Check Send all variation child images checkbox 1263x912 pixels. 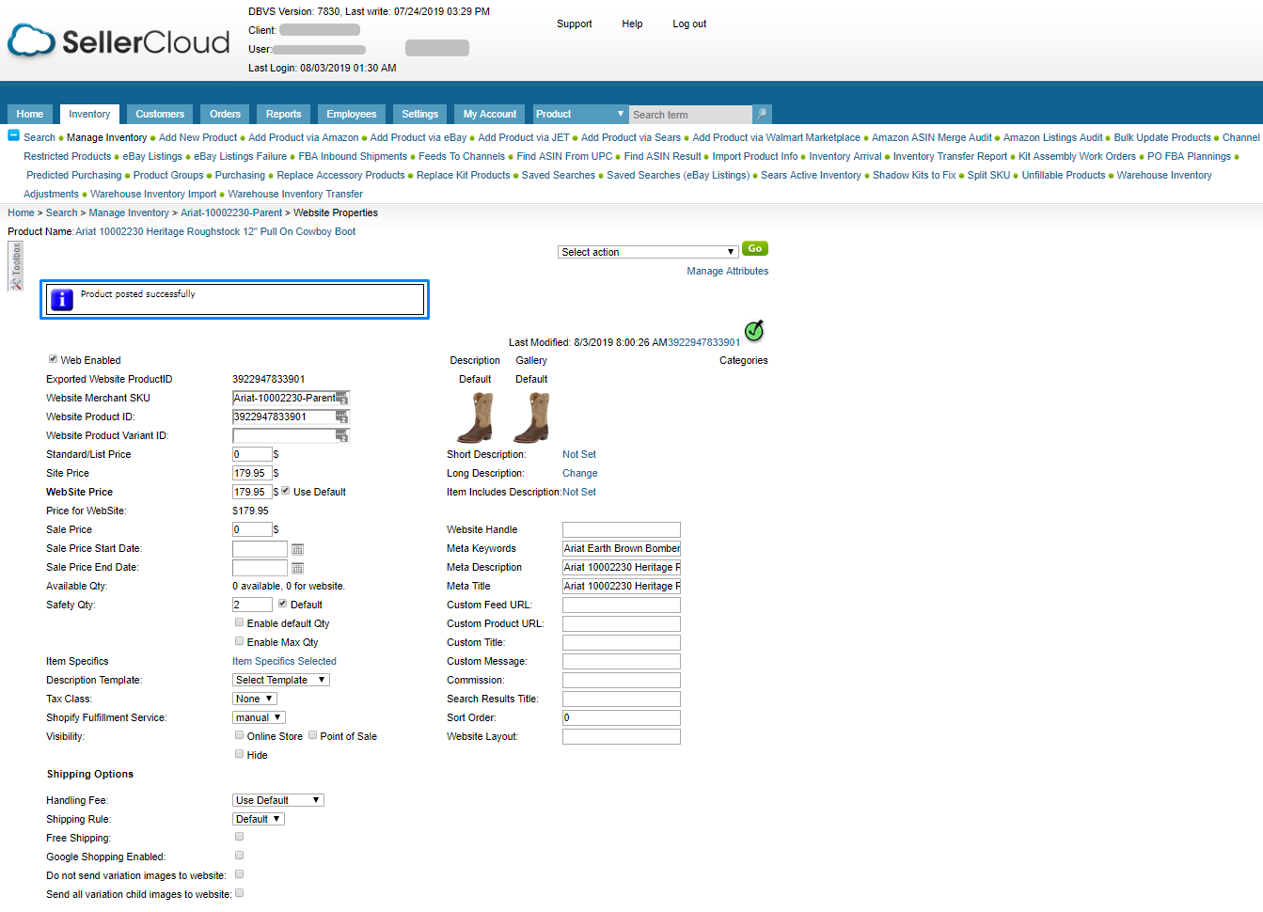coord(239,893)
